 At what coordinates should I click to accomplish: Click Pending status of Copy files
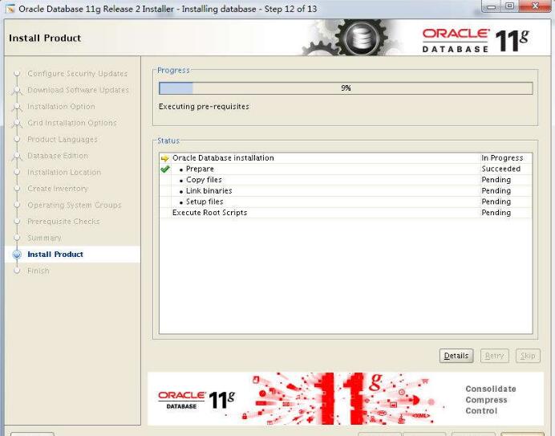coord(496,180)
